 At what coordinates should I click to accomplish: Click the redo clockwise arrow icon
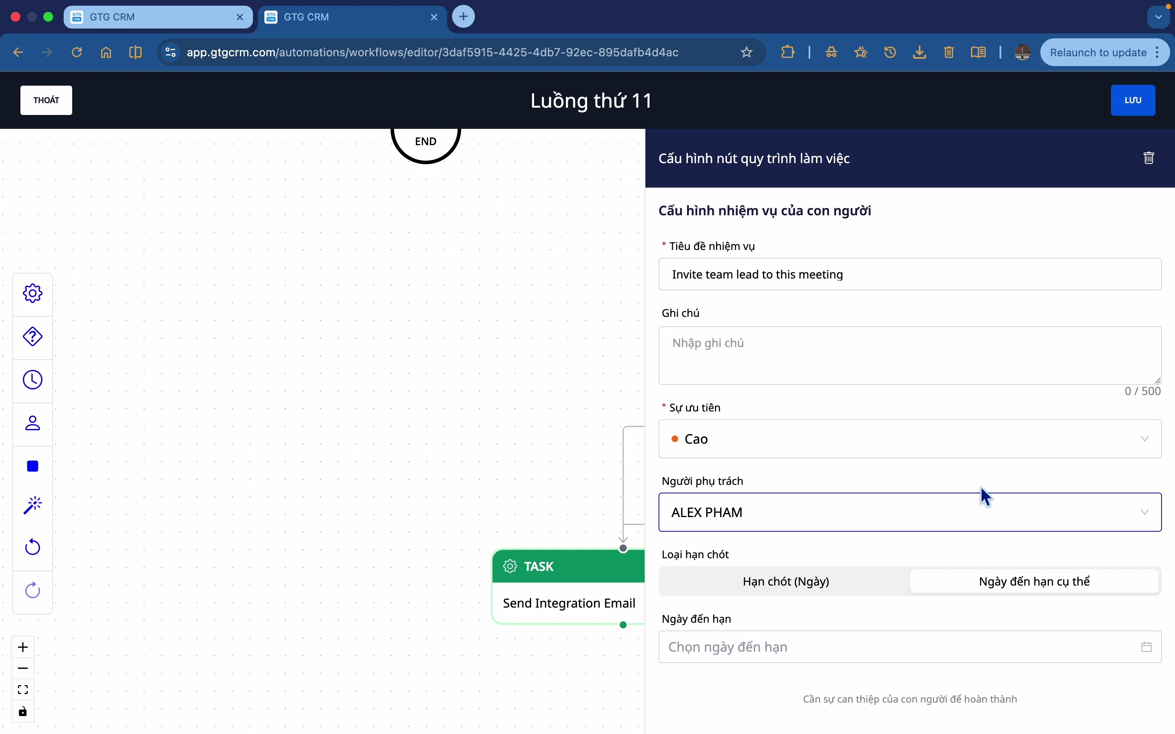pyautogui.click(x=33, y=591)
